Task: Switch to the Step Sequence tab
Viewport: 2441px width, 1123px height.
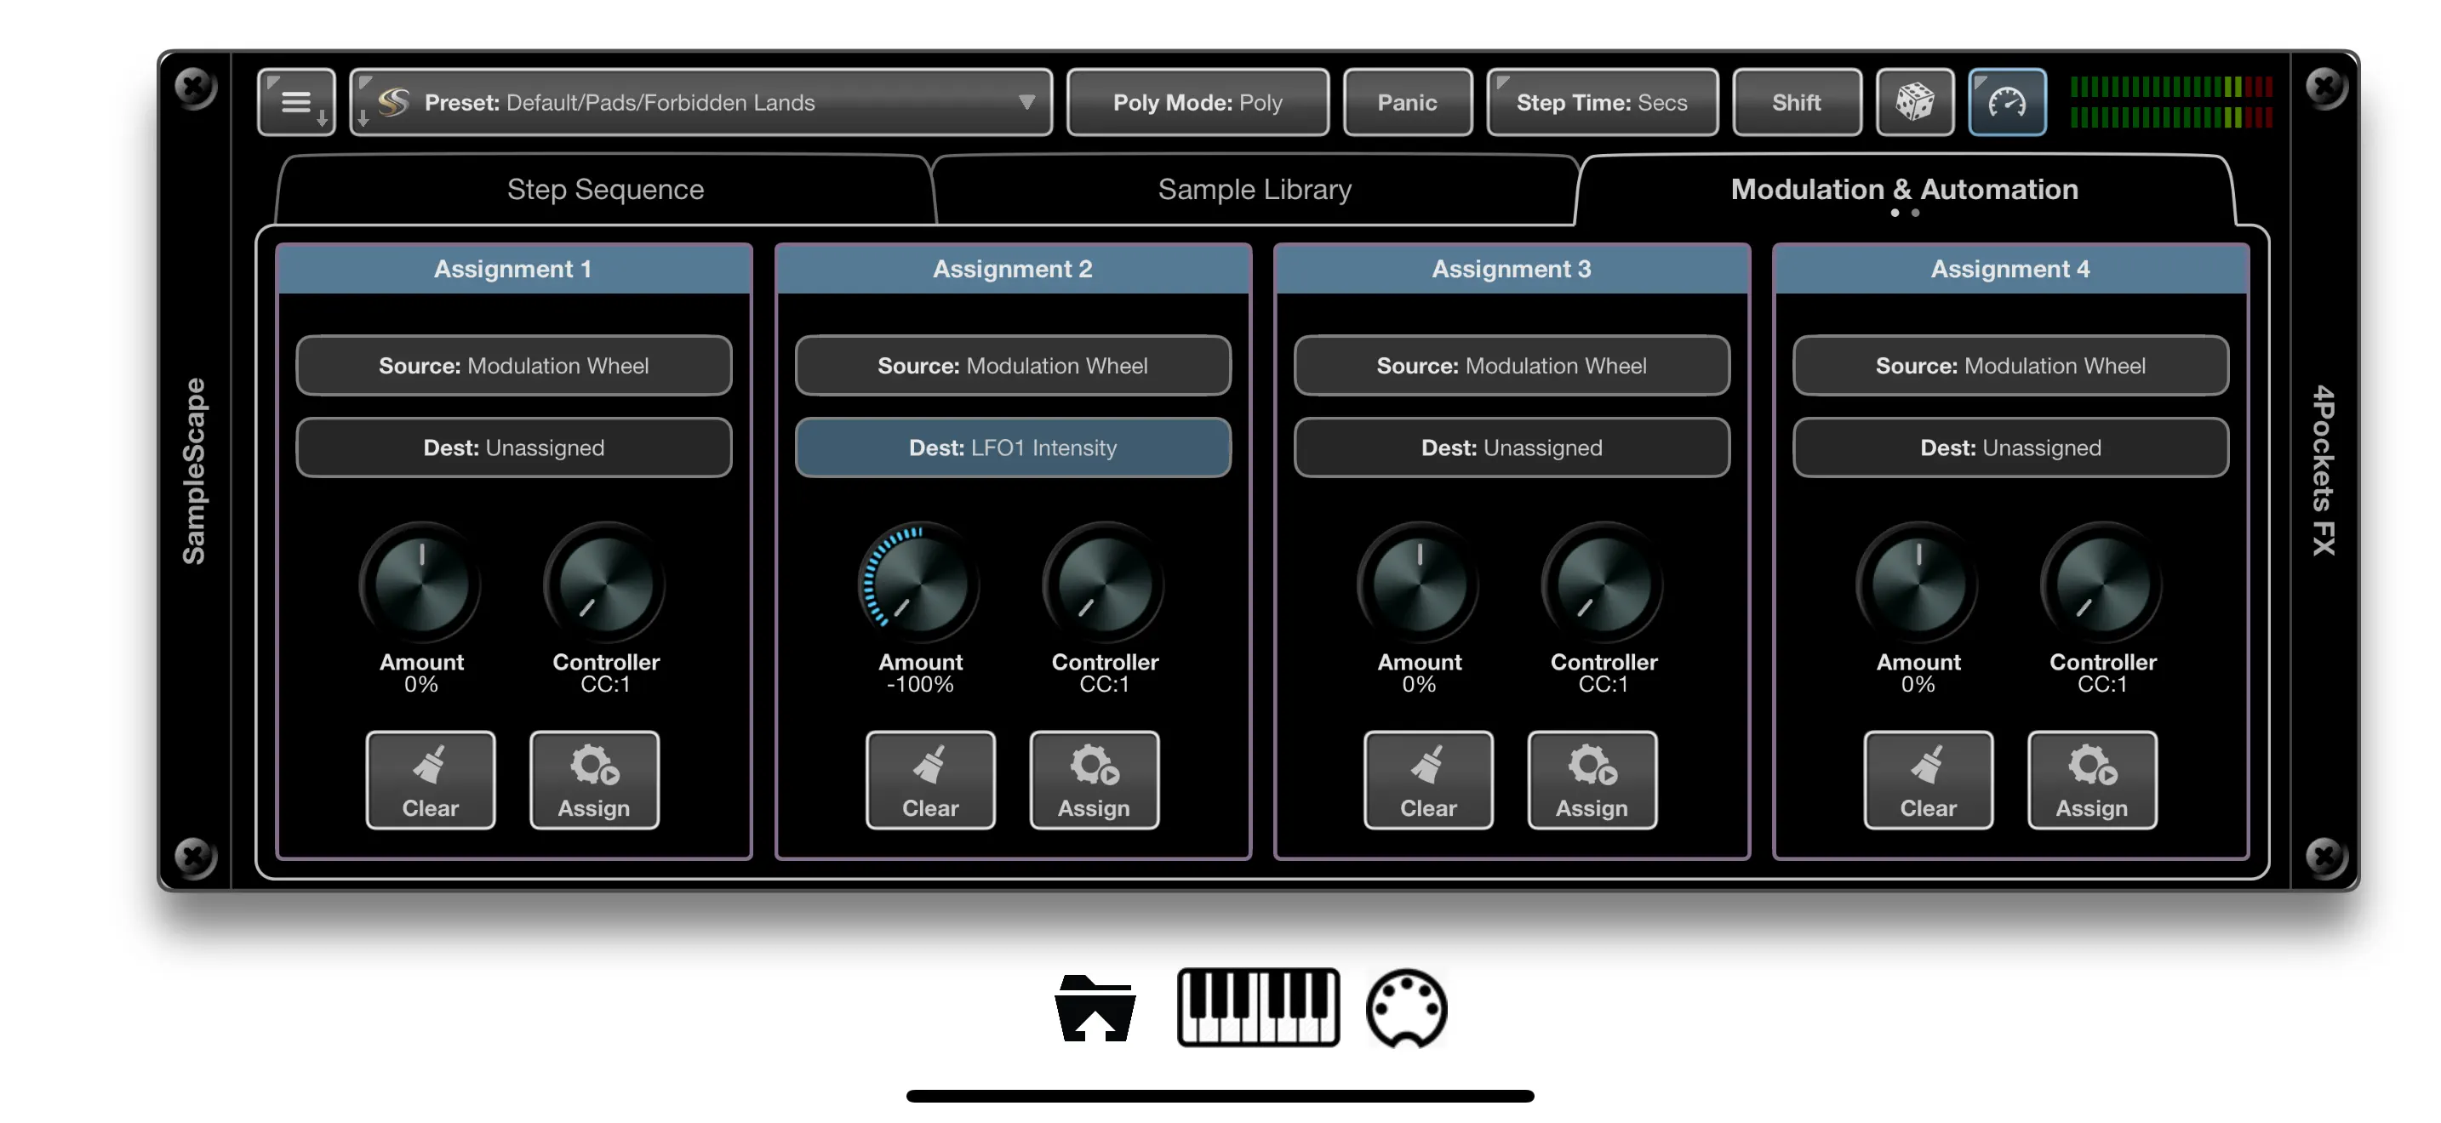Action: pyautogui.click(x=604, y=188)
